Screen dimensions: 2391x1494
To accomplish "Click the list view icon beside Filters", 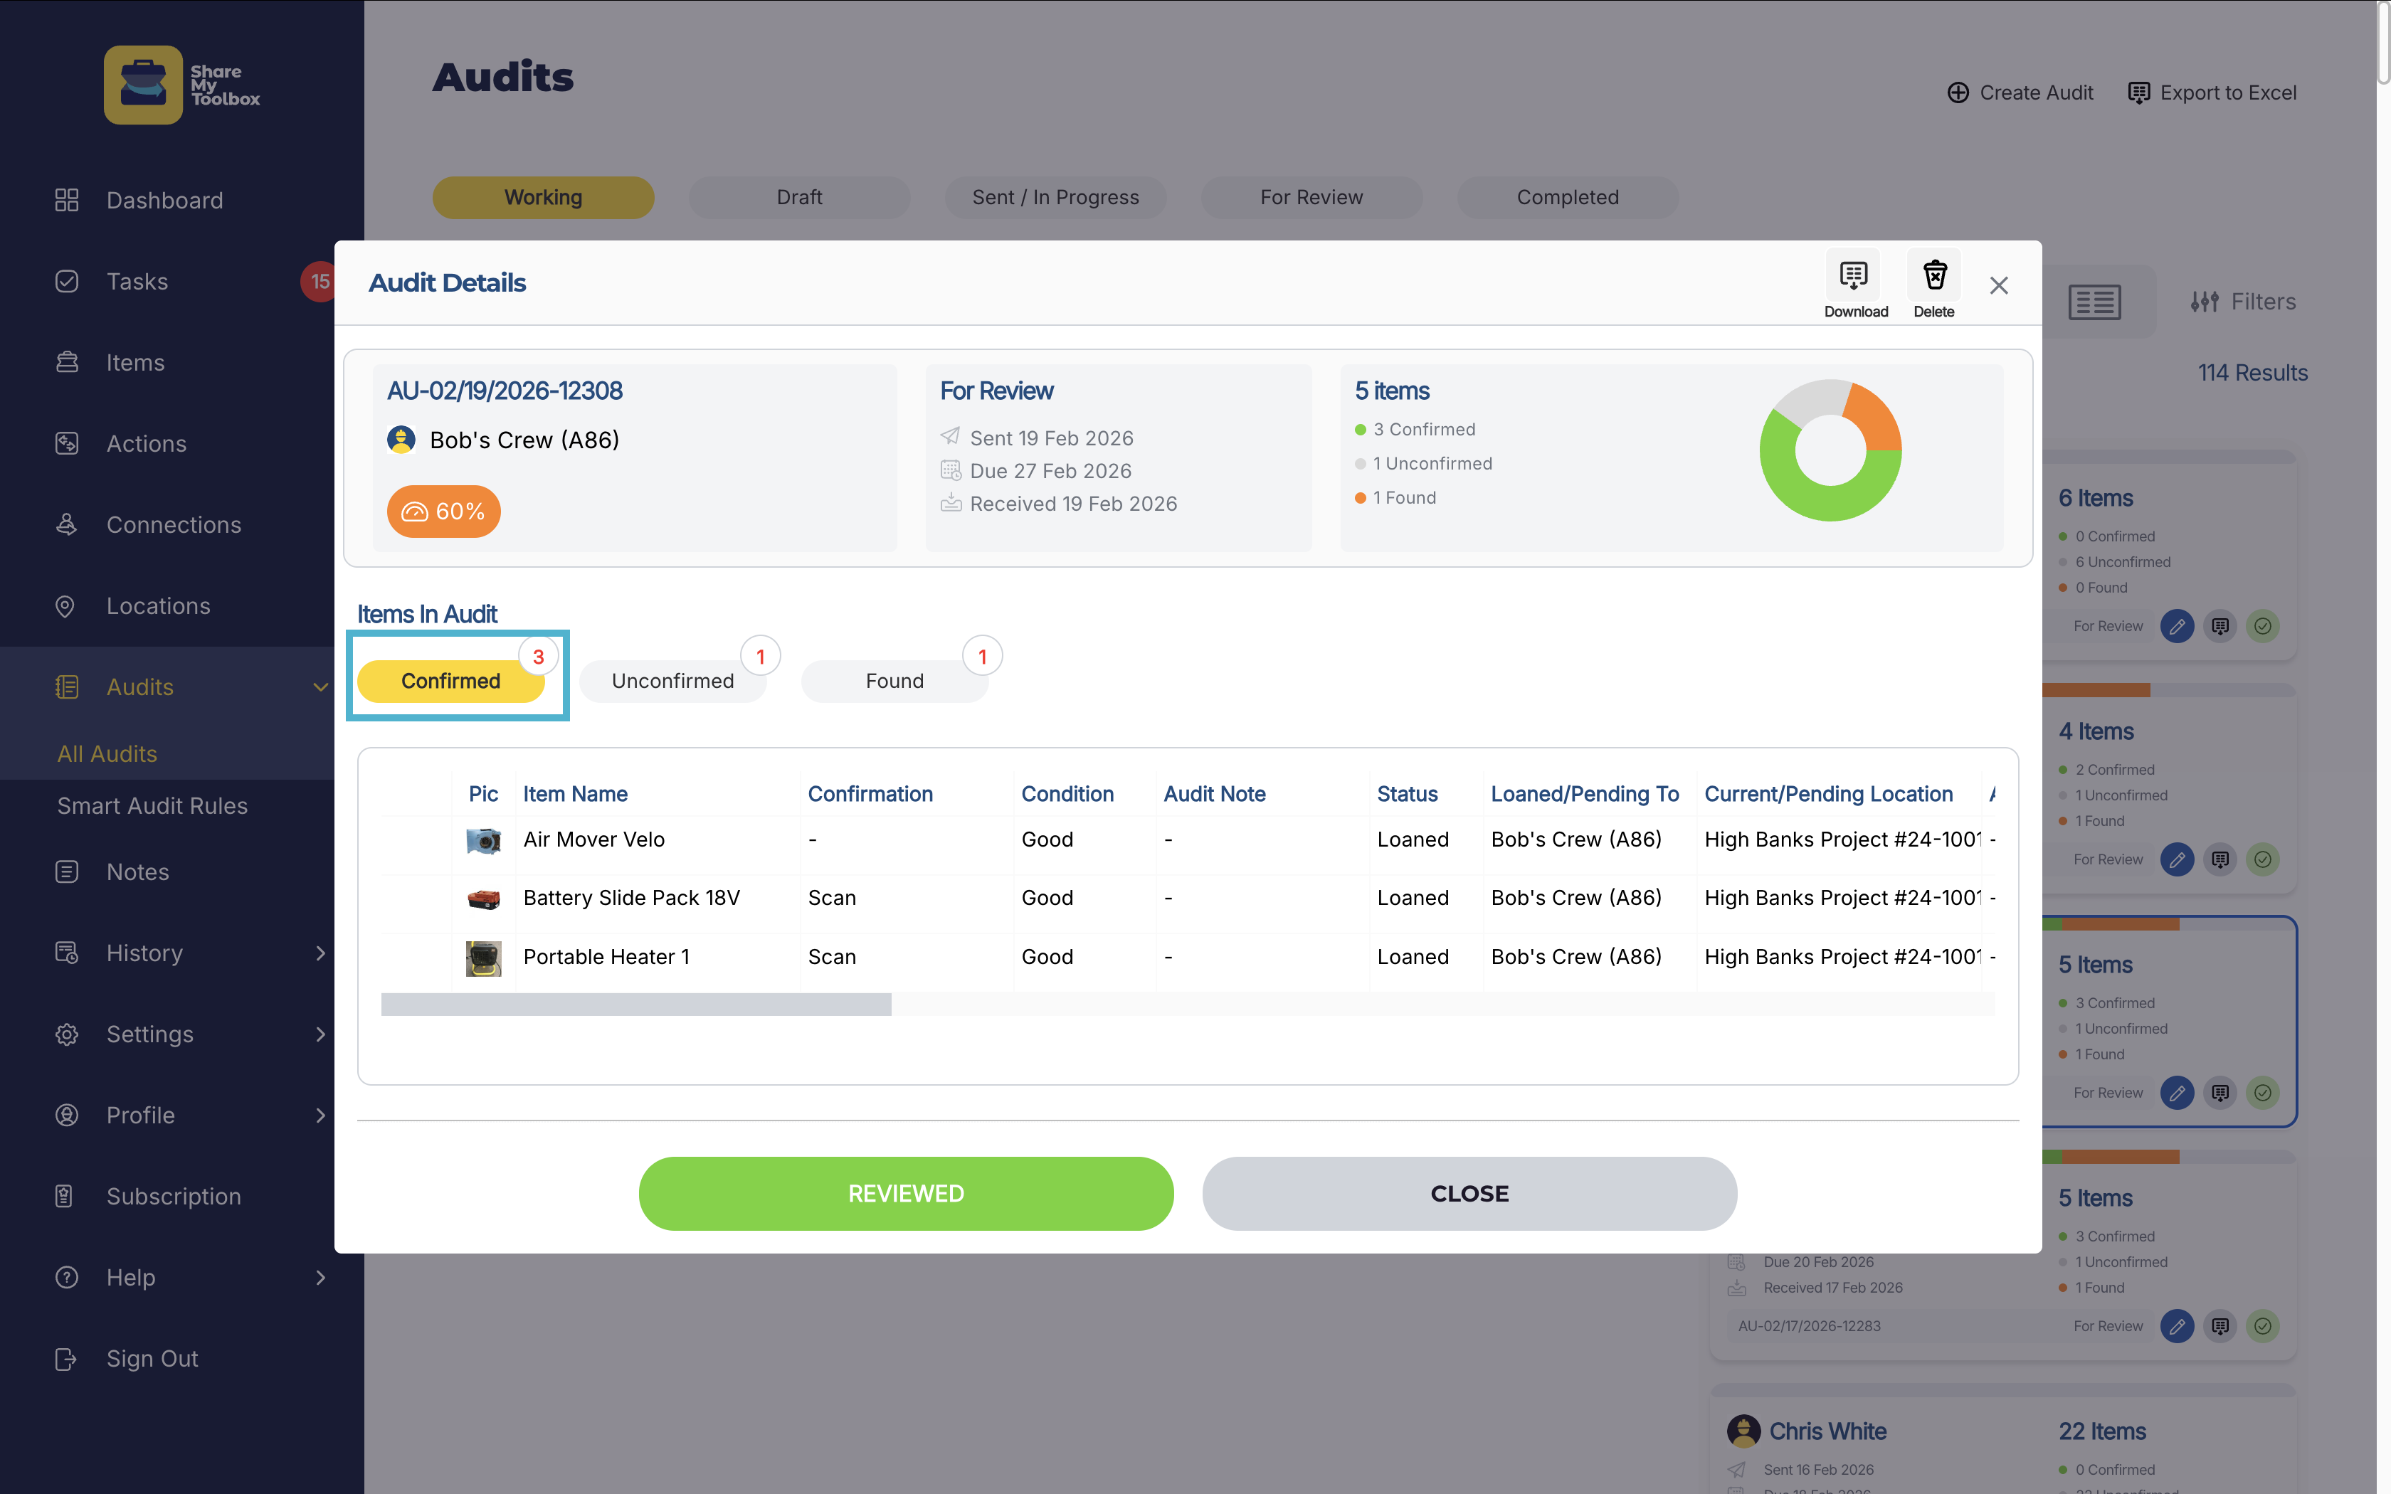I will pos(2094,302).
